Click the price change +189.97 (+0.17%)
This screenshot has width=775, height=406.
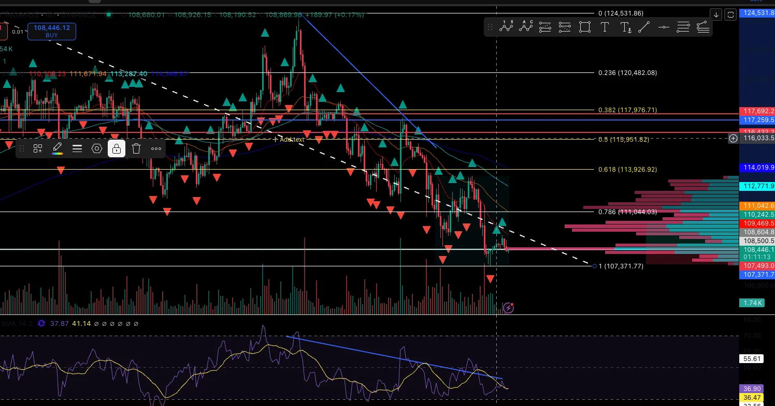point(335,15)
